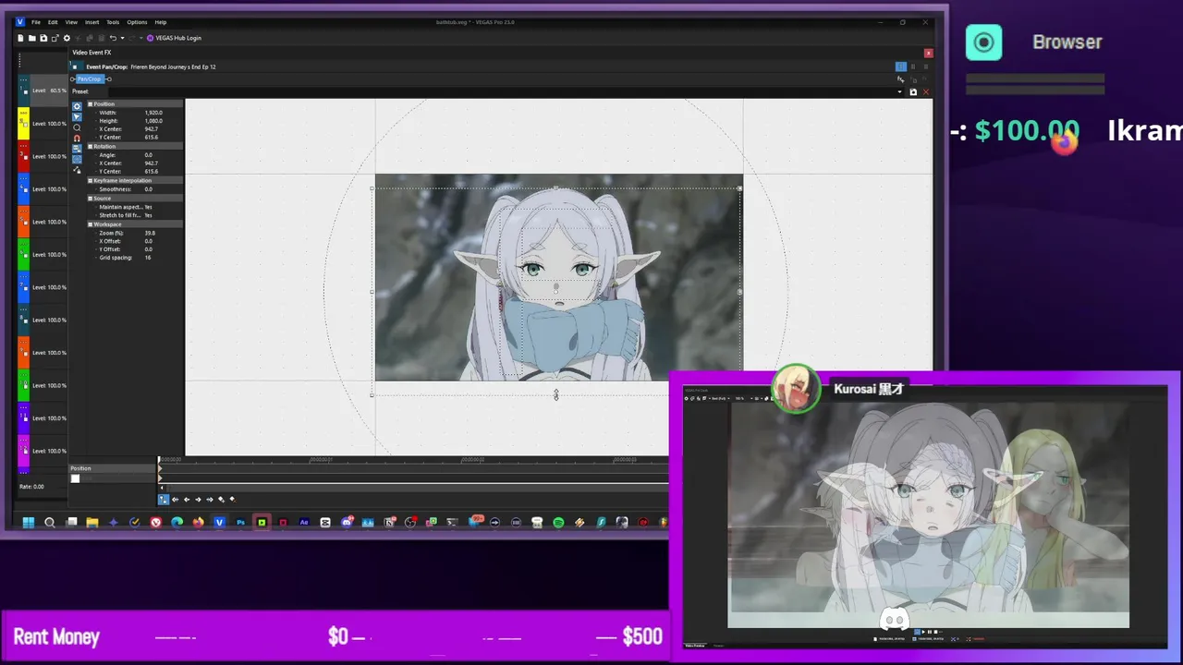This screenshot has height=665, width=1183.
Task: Click the Grid spacing value 16
Action: coord(148,258)
